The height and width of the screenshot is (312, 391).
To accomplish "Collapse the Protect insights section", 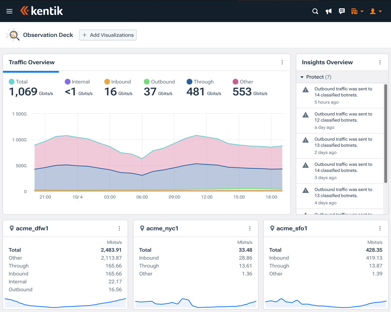I will tap(302, 77).
